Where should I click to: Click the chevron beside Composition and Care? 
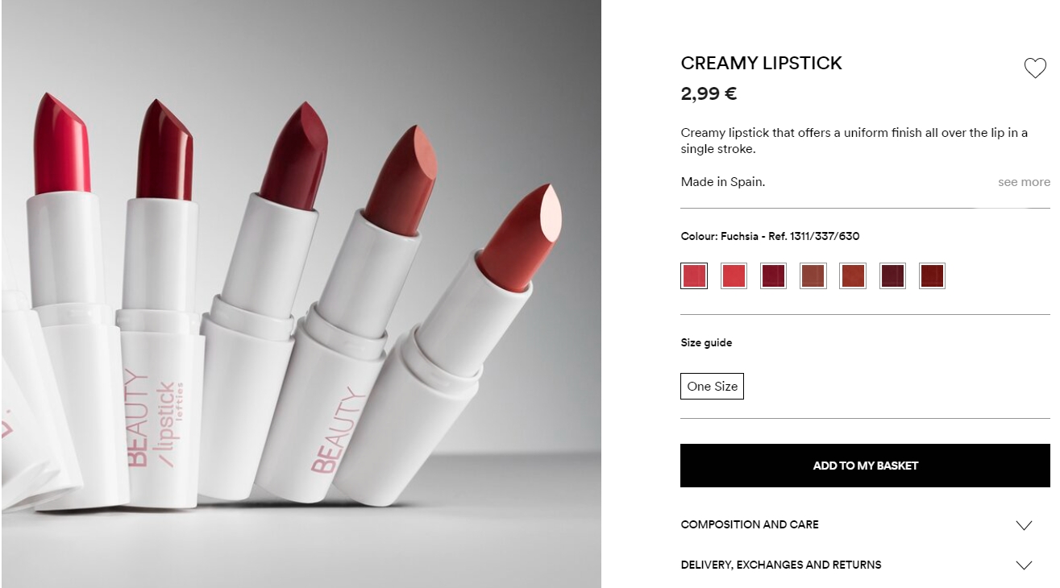pos(1024,525)
